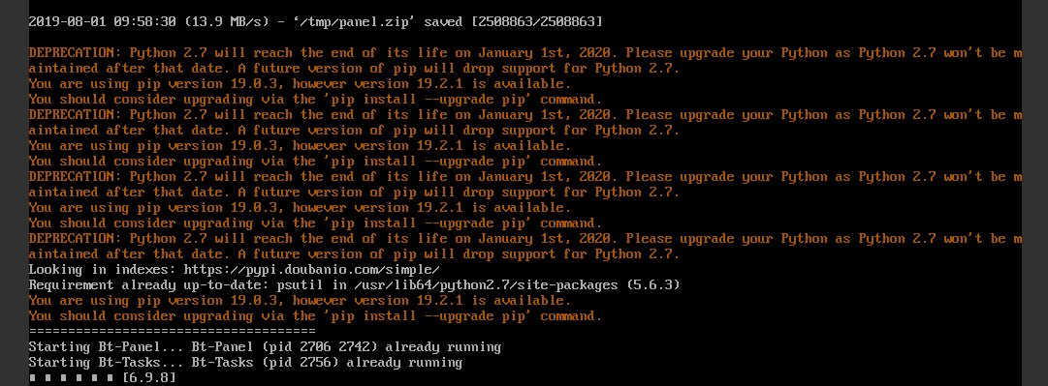1048x386 pixels.
Task: Click the square blocks before [6.9.8]
Action: pyautogui.click(x=72, y=378)
